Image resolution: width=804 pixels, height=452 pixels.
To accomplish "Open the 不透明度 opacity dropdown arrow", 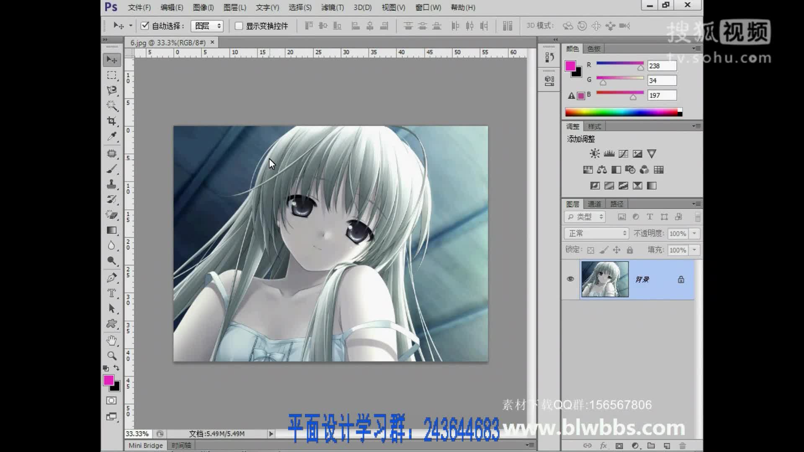I will (x=695, y=233).
